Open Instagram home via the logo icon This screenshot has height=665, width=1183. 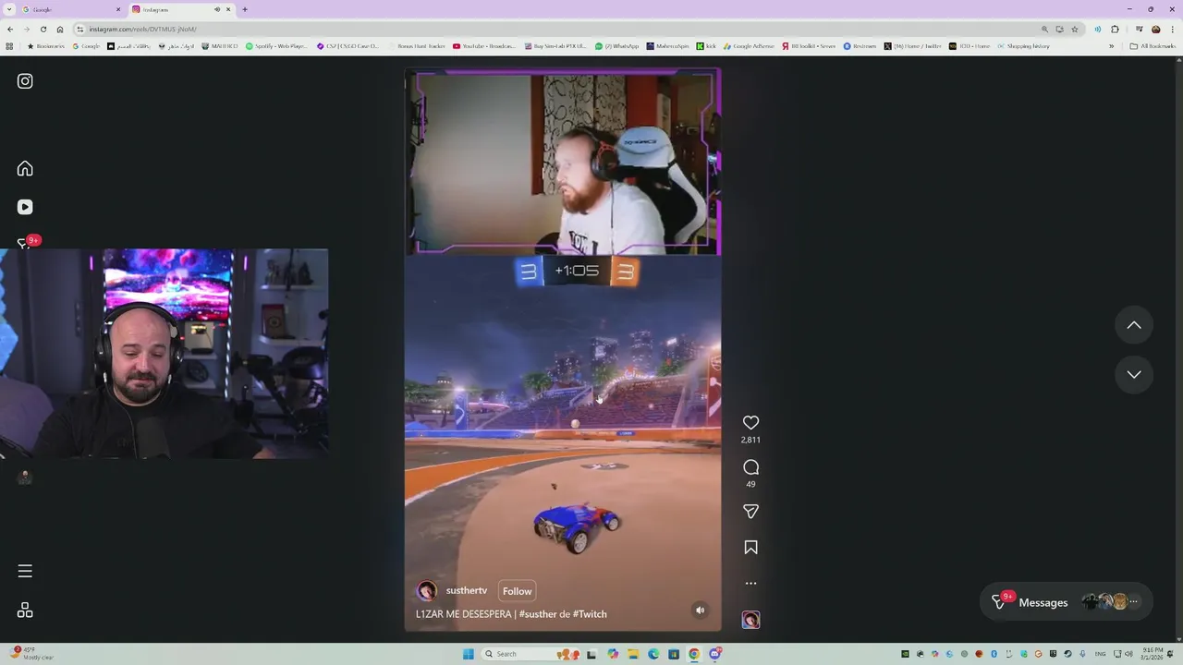[25, 81]
